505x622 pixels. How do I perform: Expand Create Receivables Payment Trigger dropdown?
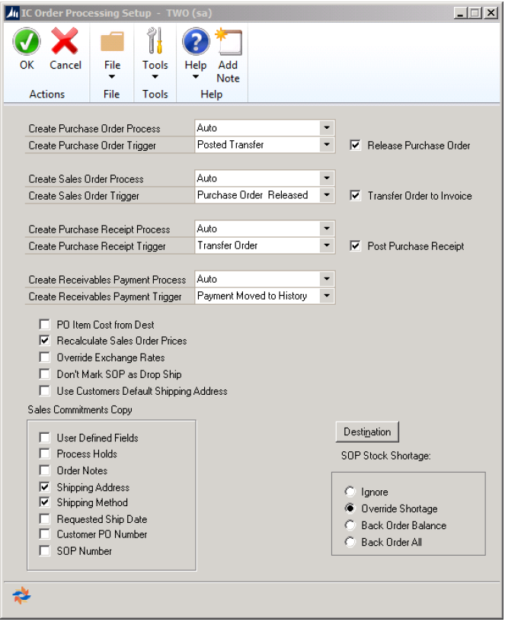click(326, 296)
